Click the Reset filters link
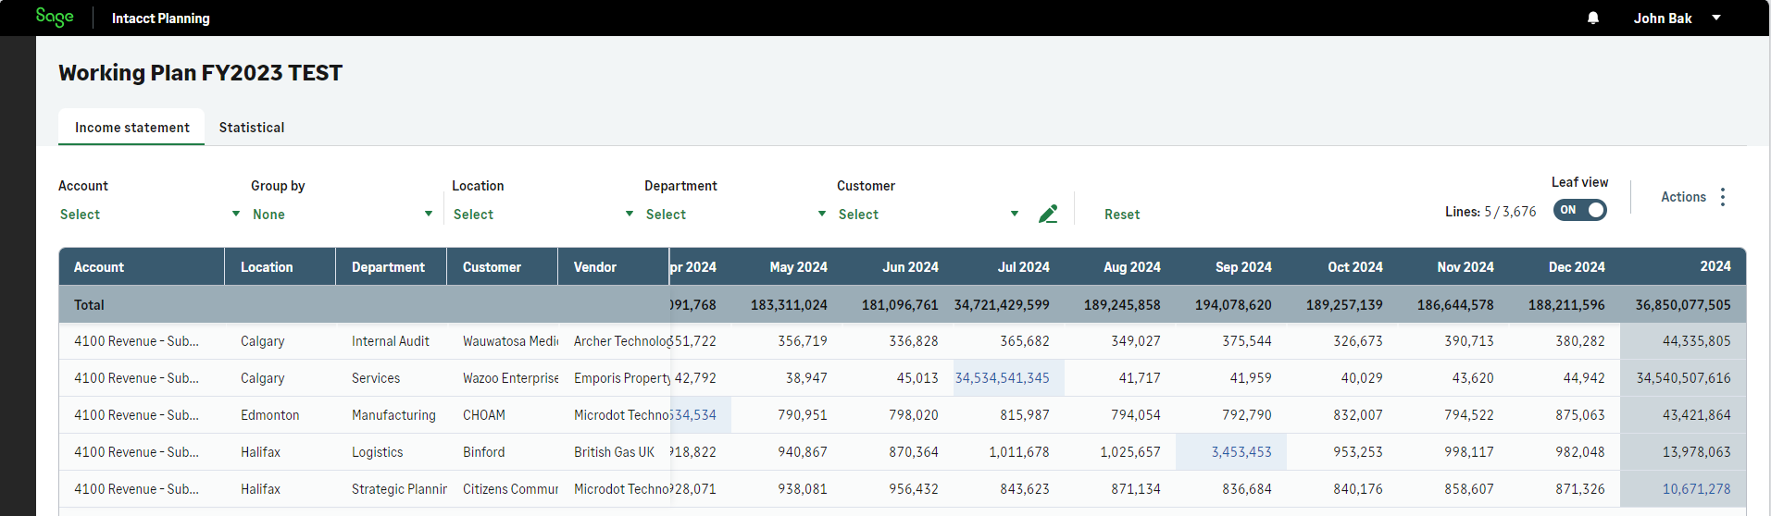The height and width of the screenshot is (516, 1771). pos(1122,215)
